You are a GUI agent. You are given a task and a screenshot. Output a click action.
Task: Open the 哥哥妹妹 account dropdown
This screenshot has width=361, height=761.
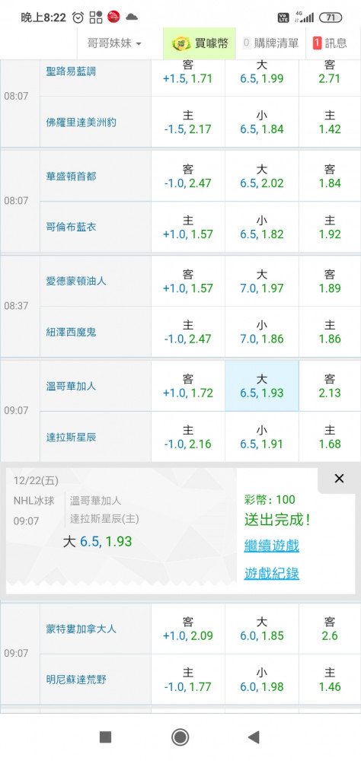115,43
